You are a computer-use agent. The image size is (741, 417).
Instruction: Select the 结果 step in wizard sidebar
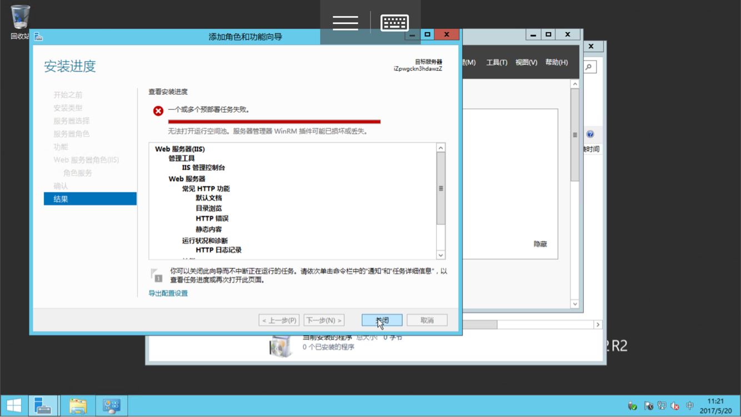(90, 199)
